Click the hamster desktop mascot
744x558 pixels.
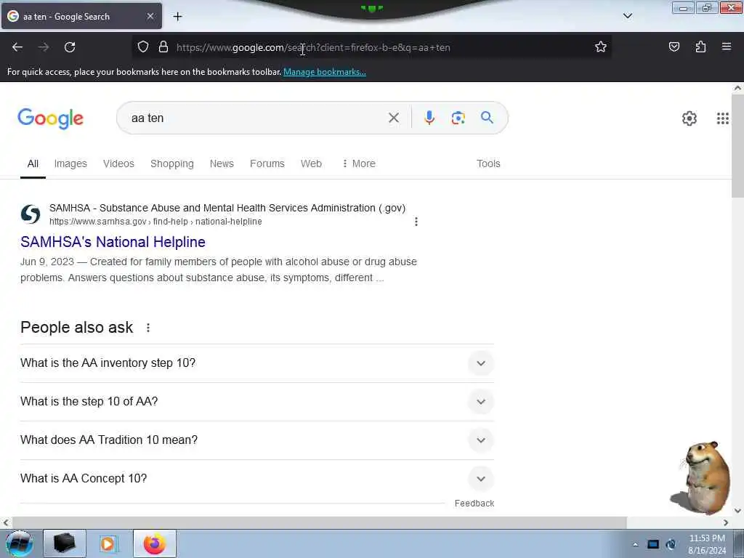pos(701,478)
